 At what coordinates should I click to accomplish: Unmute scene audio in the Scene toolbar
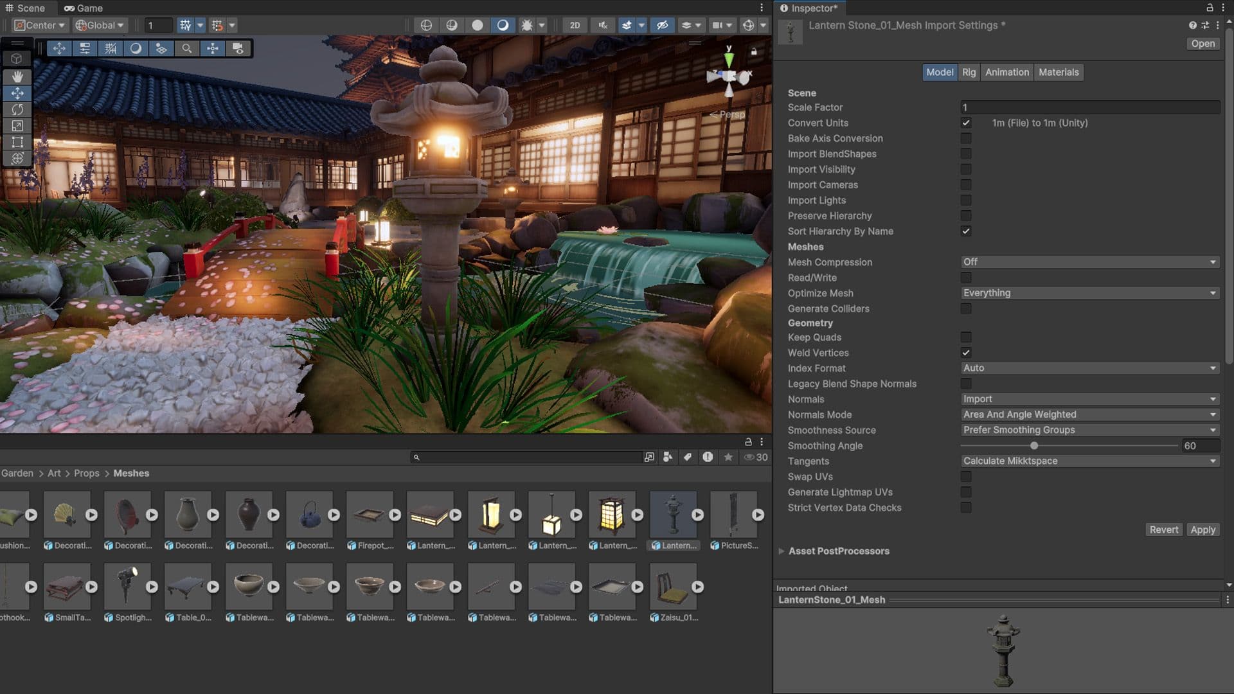[x=602, y=25]
